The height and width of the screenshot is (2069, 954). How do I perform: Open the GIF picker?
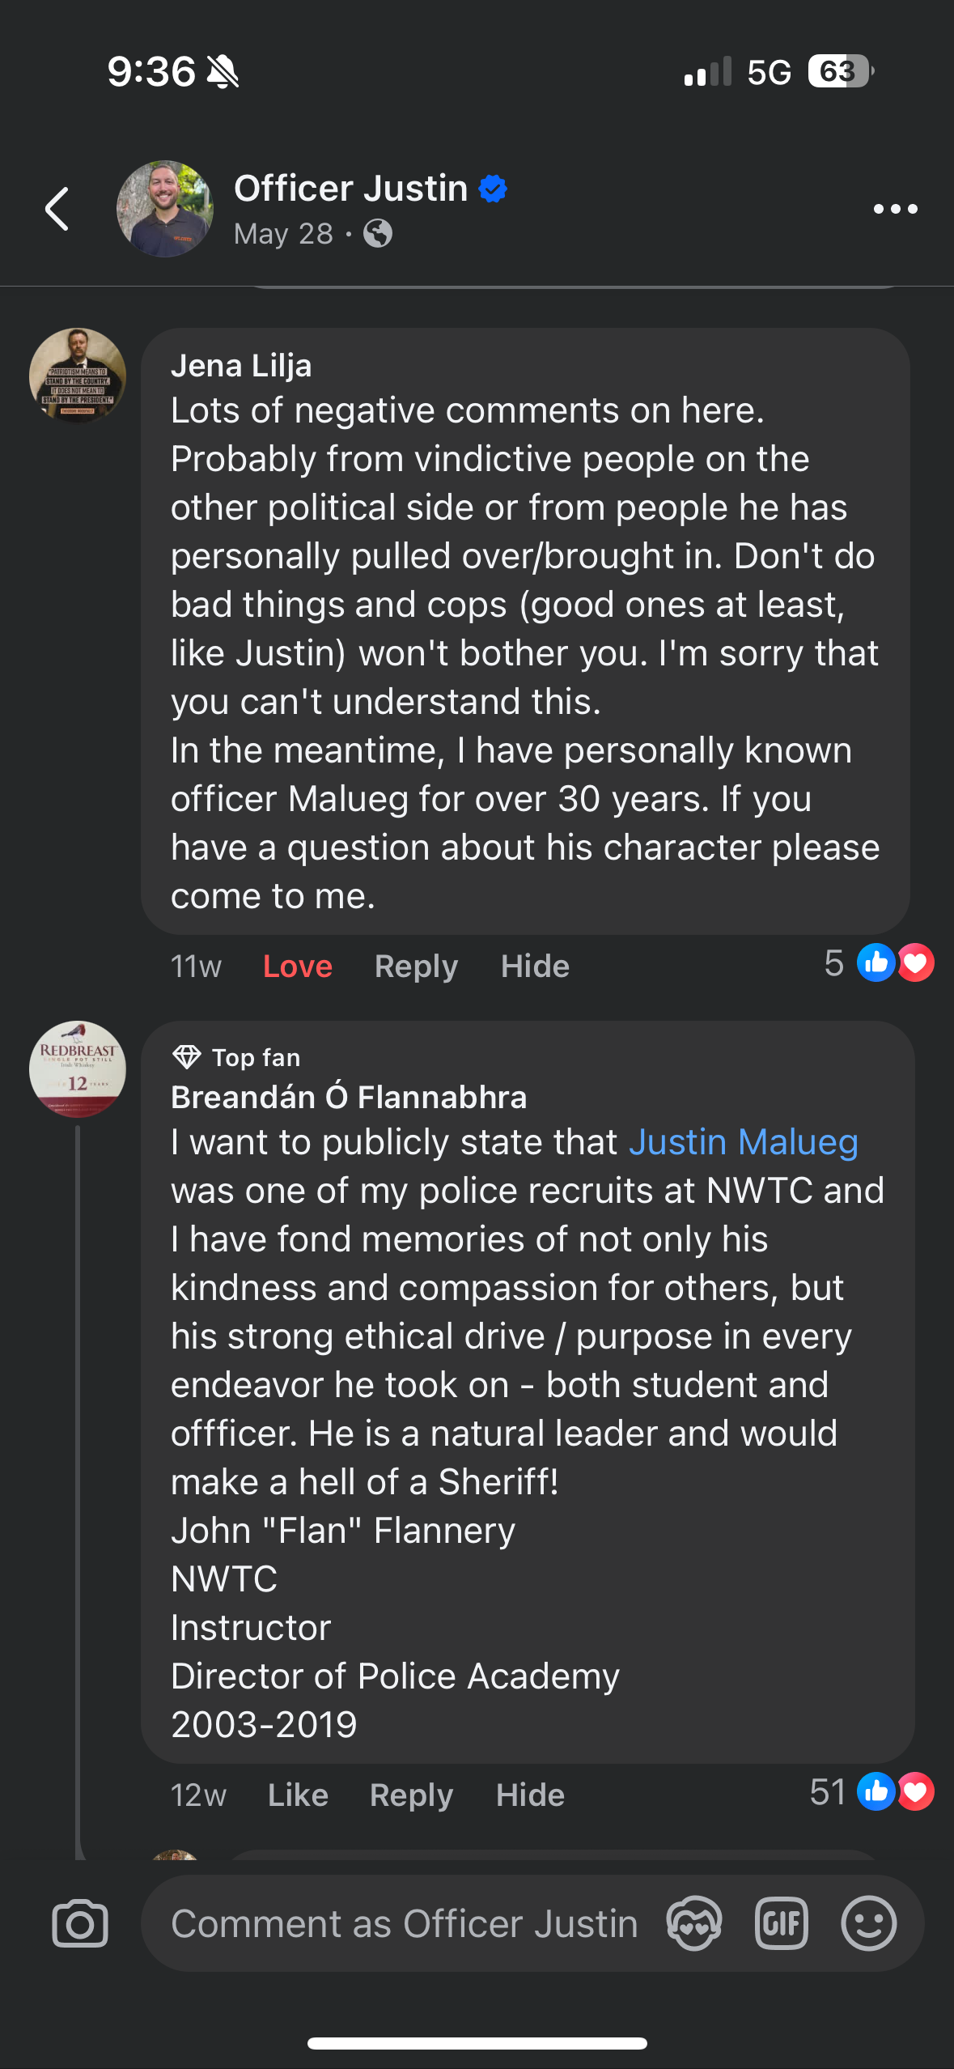[x=781, y=1923]
